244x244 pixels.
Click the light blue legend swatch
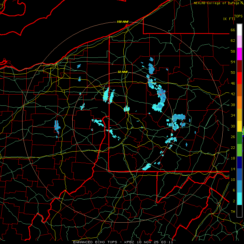pyautogui.click(x=239, y=187)
